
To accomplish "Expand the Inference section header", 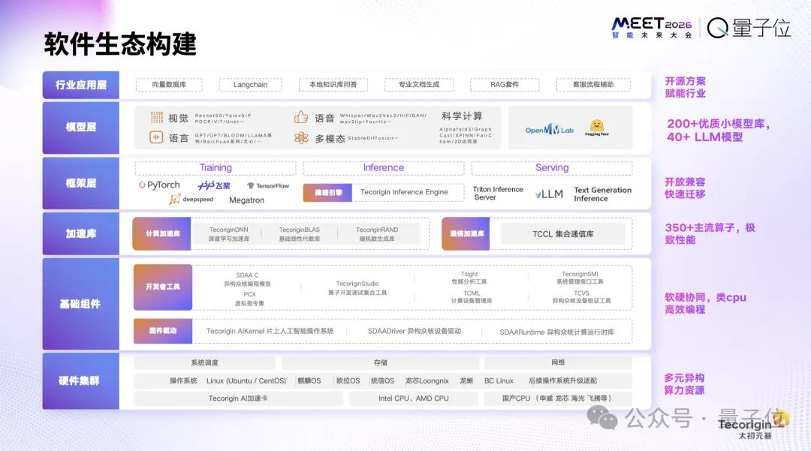I will click(x=383, y=167).
